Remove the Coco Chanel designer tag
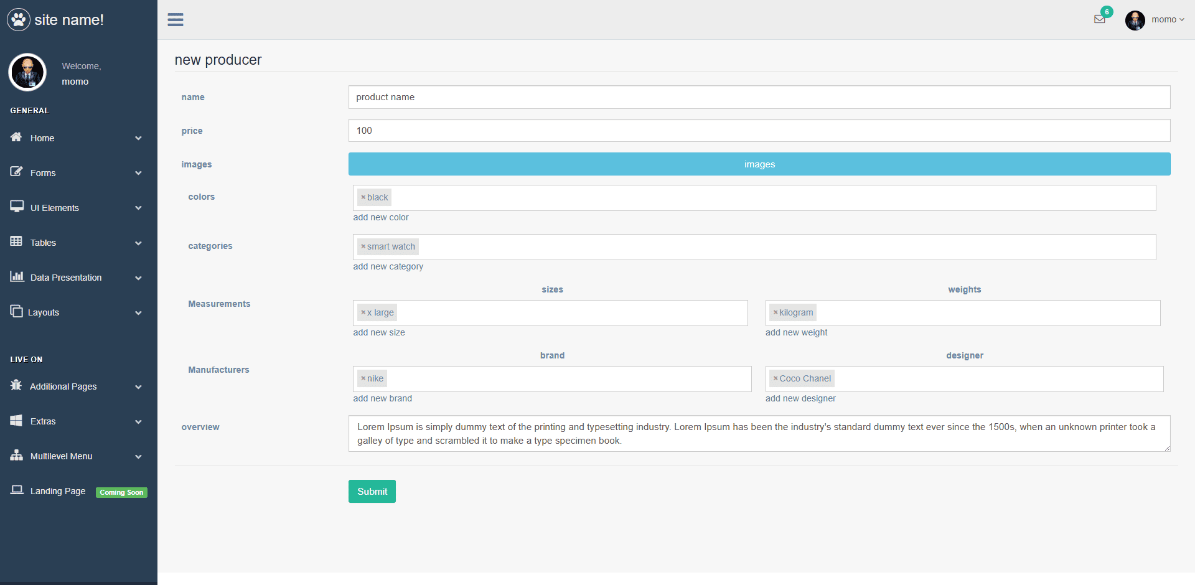Image resolution: width=1195 pixels, height=585 pixels. coord(776,378)
